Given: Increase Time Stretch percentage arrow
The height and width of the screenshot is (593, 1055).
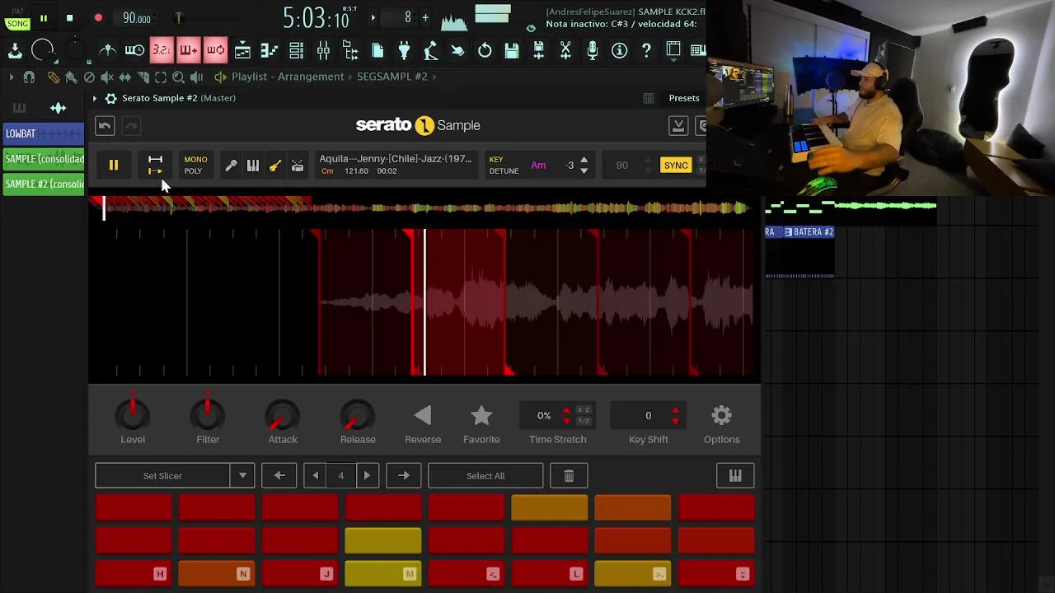Looking at the screenshot, I should pyautogui.click(x=566, y=410).
